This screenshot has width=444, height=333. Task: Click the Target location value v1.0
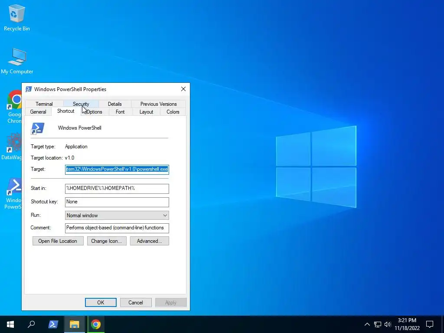70,158
